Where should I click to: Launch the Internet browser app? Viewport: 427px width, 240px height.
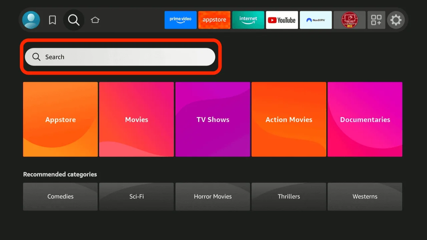pyautogui.click(x=248, y=20)
